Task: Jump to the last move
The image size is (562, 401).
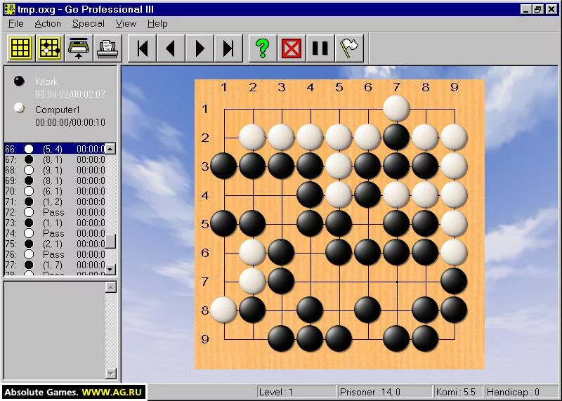Action: pos(228,48)
